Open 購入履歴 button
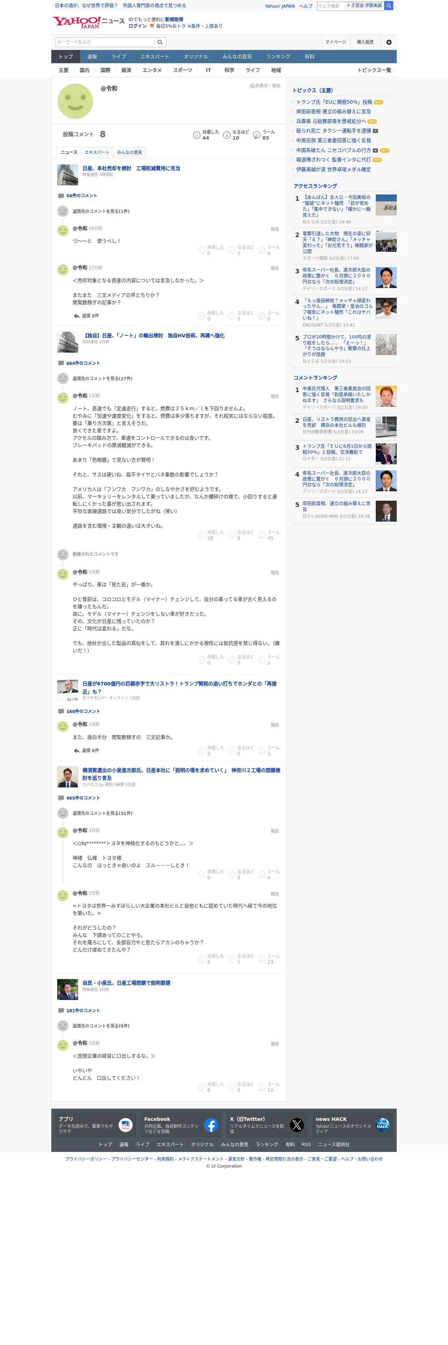This screenshot has height=1345, width=448. click(365, 42)
